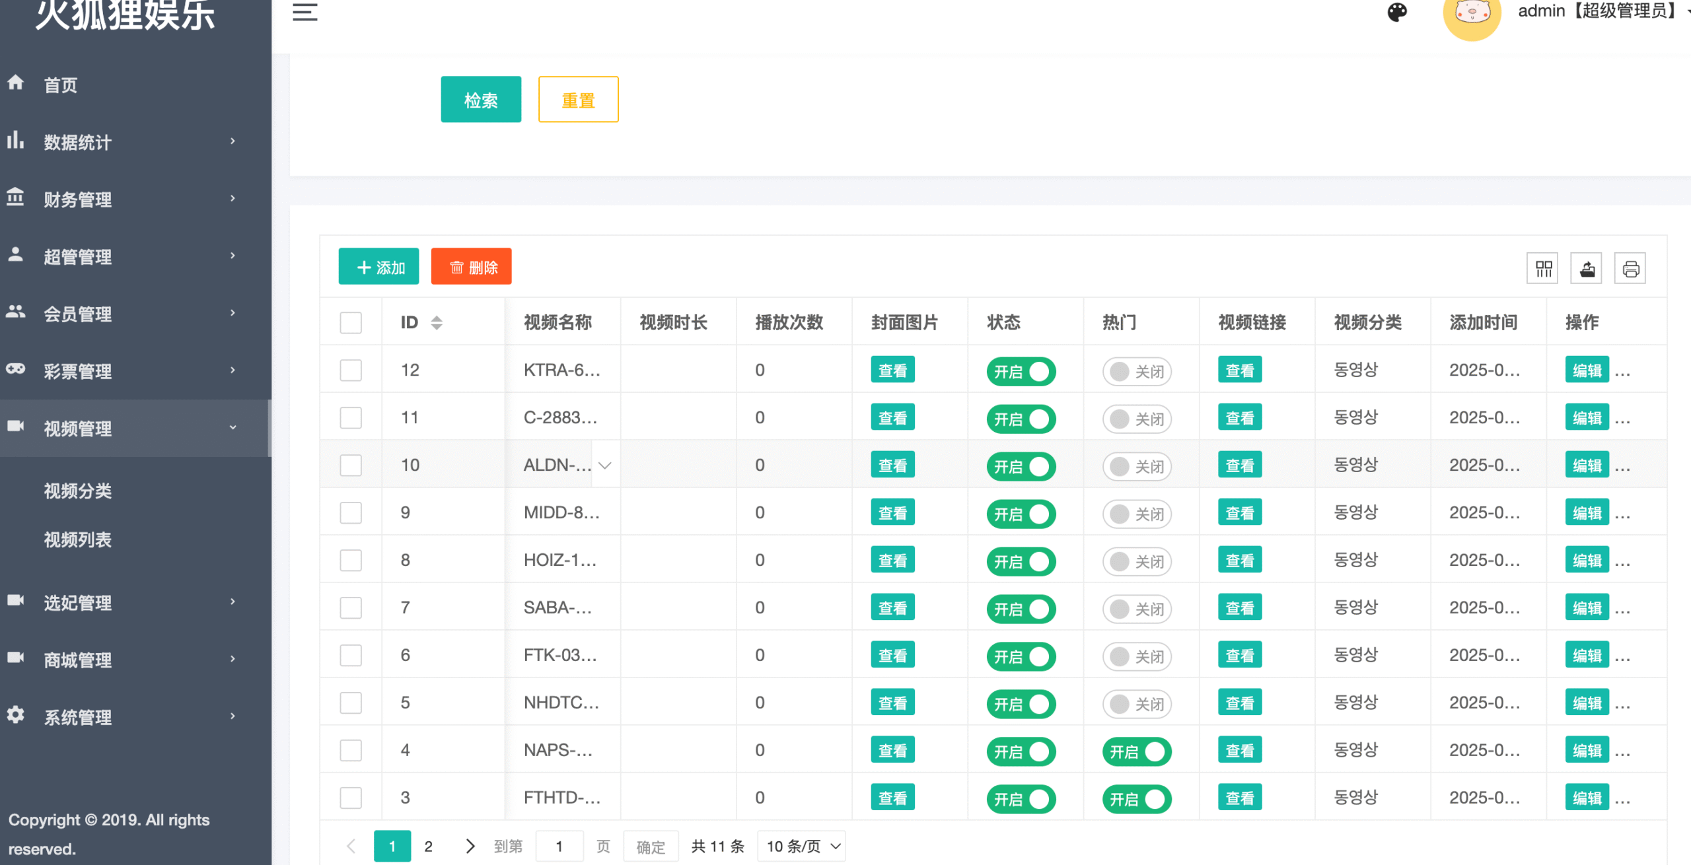View 封面图片 for MIDD-8 row

pos(893,513)
